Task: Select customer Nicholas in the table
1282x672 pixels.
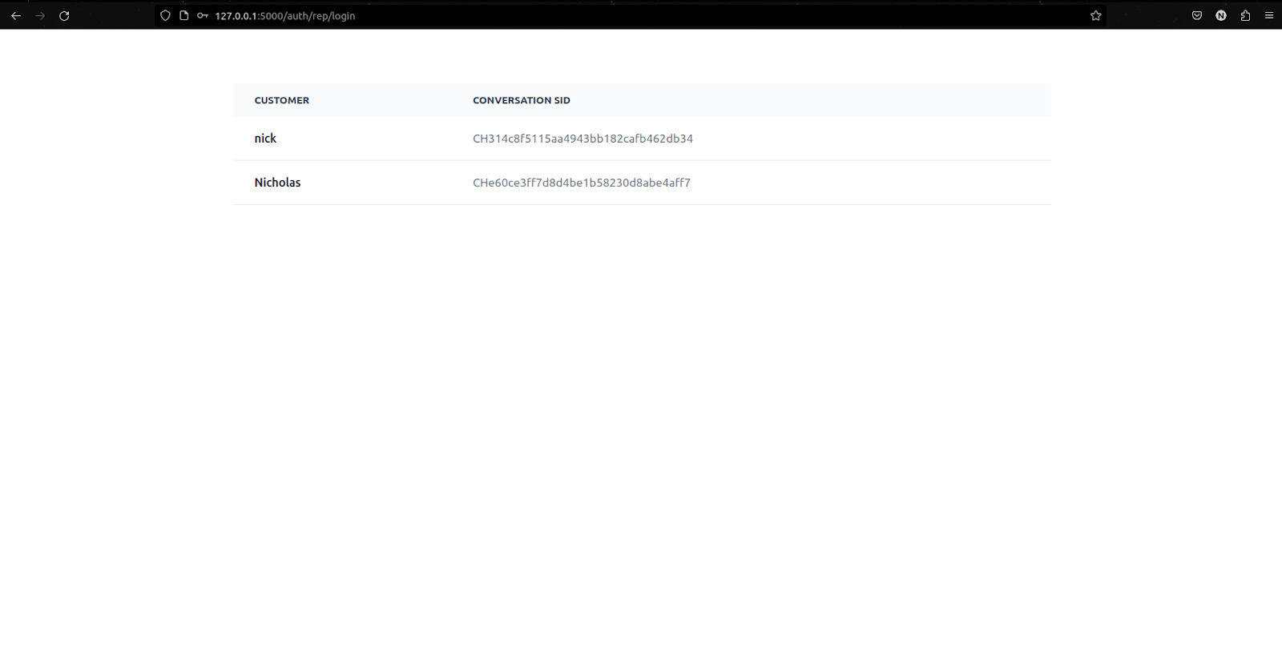Action: [x=277, y=183]
